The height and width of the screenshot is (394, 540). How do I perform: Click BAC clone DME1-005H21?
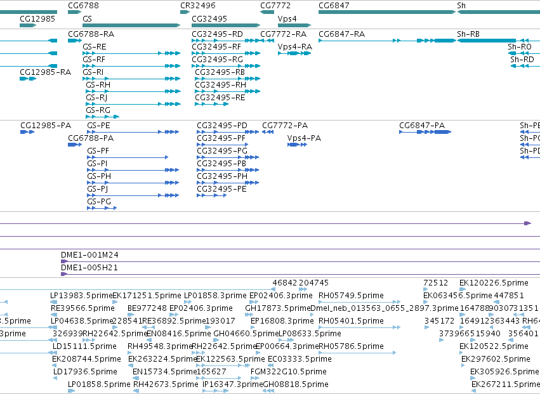tap(300, 275)
